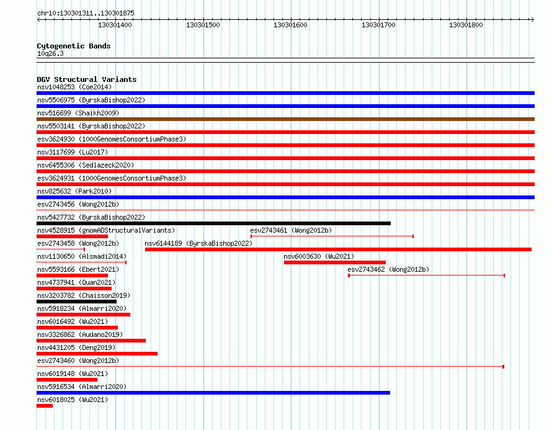
Task: Click ruler position 130301500
Action: tap(203, 25)
